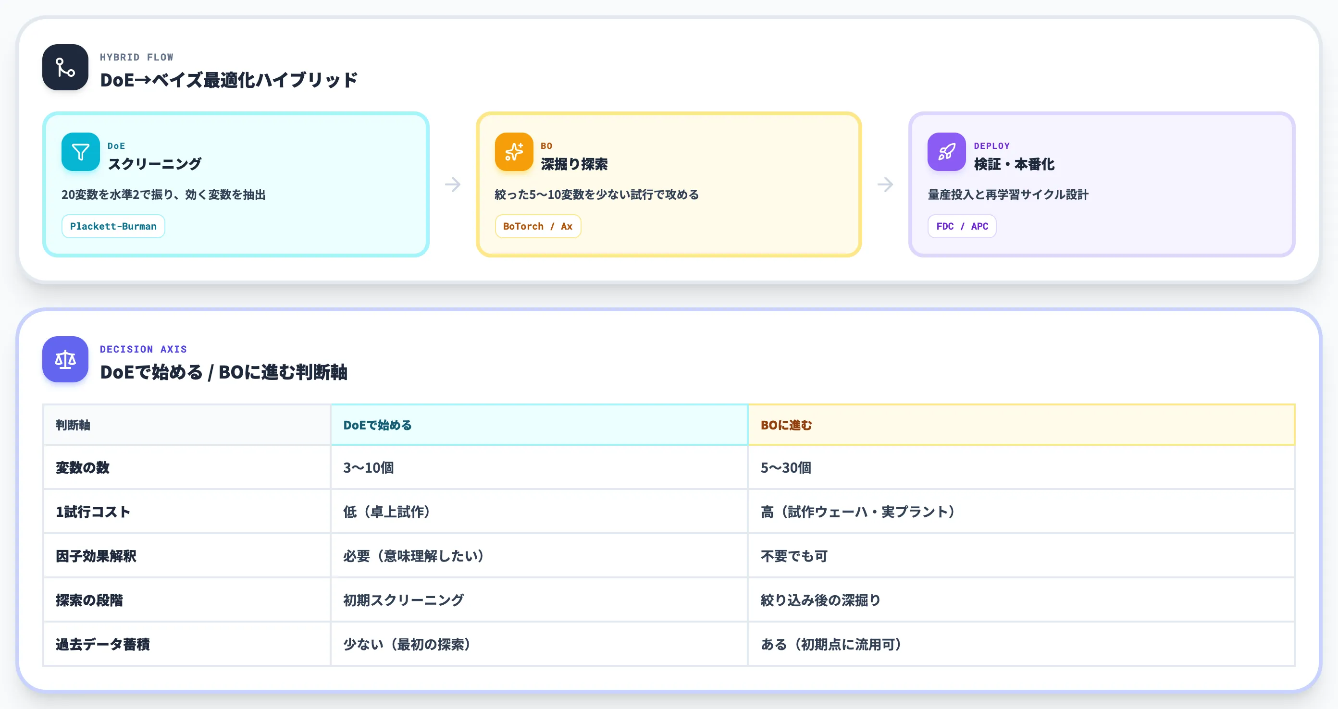Click the FDC / APC tag
Viewport: 1338px width, 709px height.
click(x=962, y=226)
